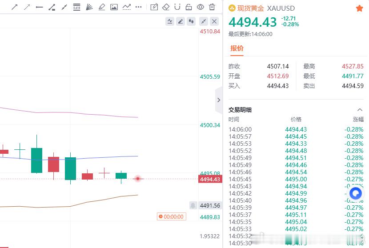The height and width of the screenshot is (248, 369).
Task: Click the large 4494.43 quote price
Action: tap(253, 22)
